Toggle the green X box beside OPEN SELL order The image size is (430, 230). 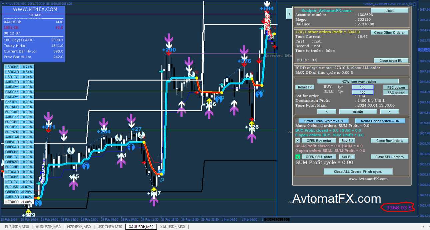(x=298, y=157)
